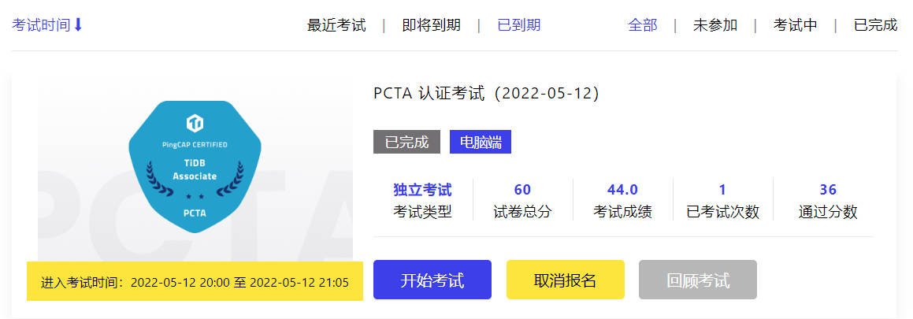Filter exams by 未参加 status
This screenshot has width=913, height=319.
714,25
